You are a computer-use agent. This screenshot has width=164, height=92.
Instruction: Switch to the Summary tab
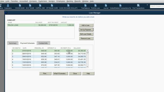(x=13, y=43)
